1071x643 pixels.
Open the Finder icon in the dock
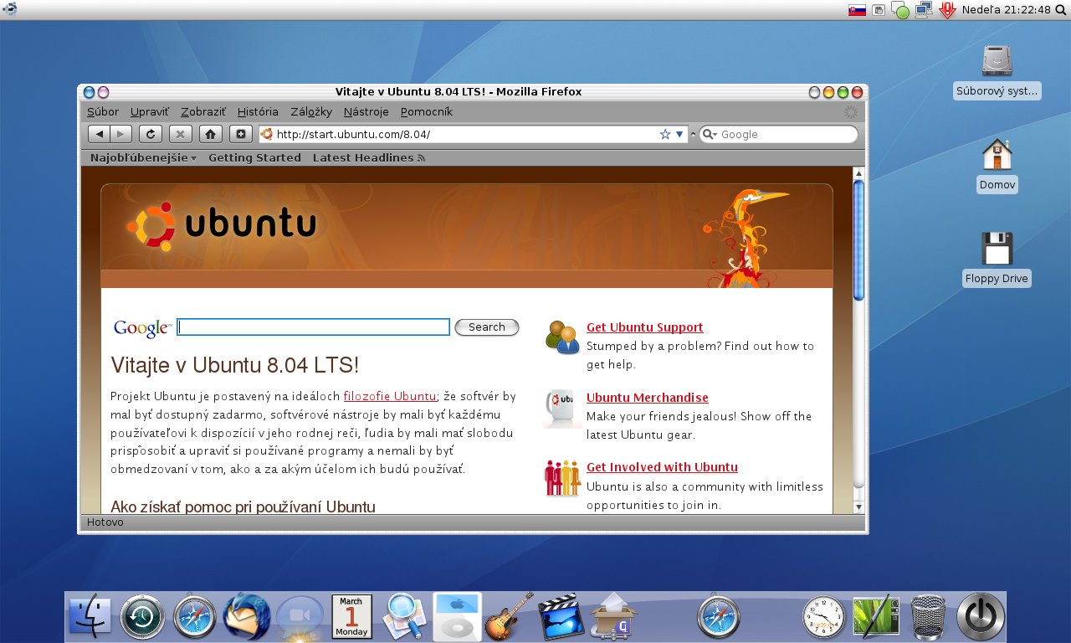click(x=89, y=617)
